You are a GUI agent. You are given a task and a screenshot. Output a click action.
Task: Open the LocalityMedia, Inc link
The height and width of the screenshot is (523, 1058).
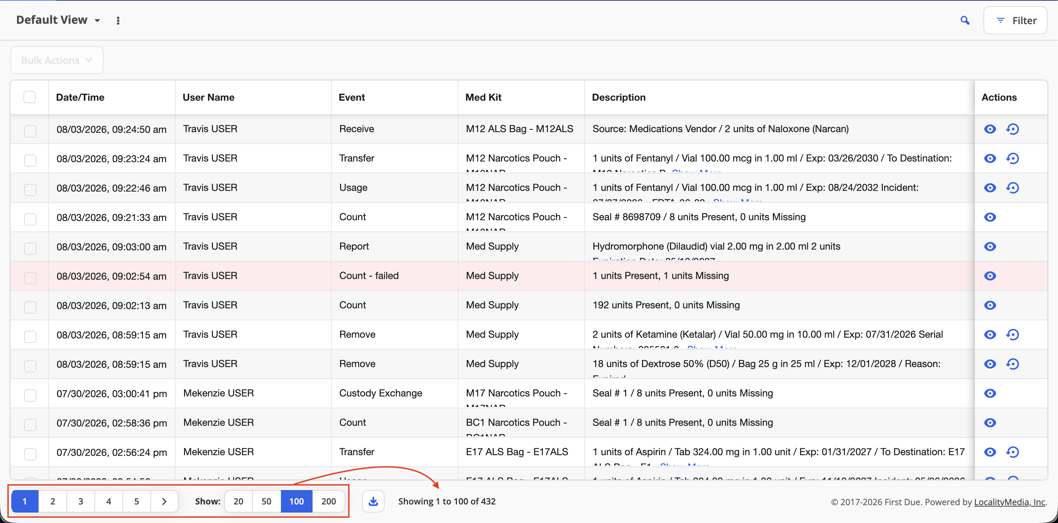[1009, 502]
